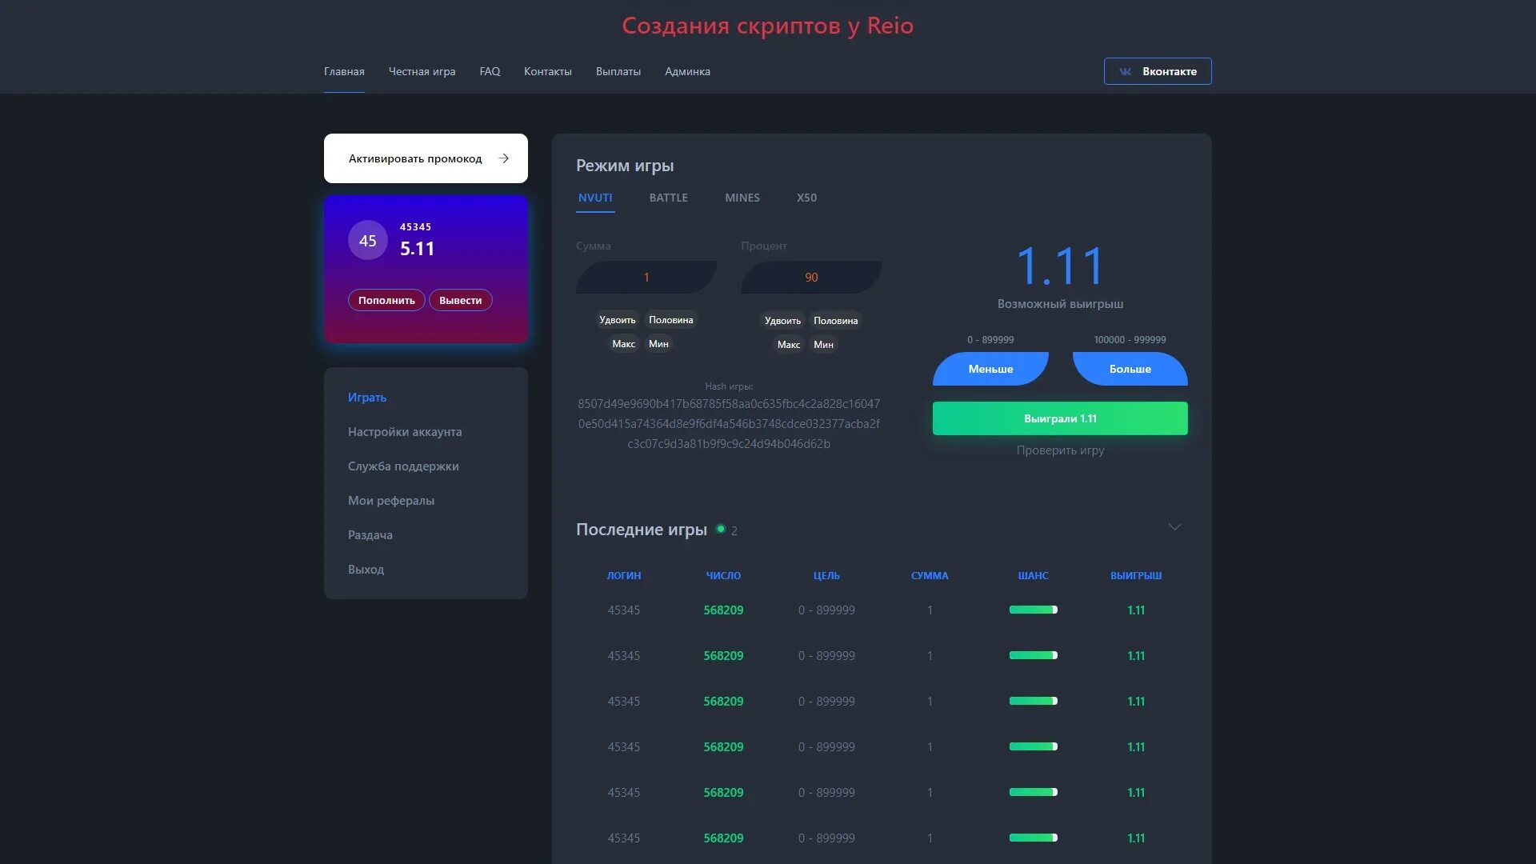1536x864 pixels.
Task: Click the 100000 - 999999 range above Больше
Action: click(1130, 340)
